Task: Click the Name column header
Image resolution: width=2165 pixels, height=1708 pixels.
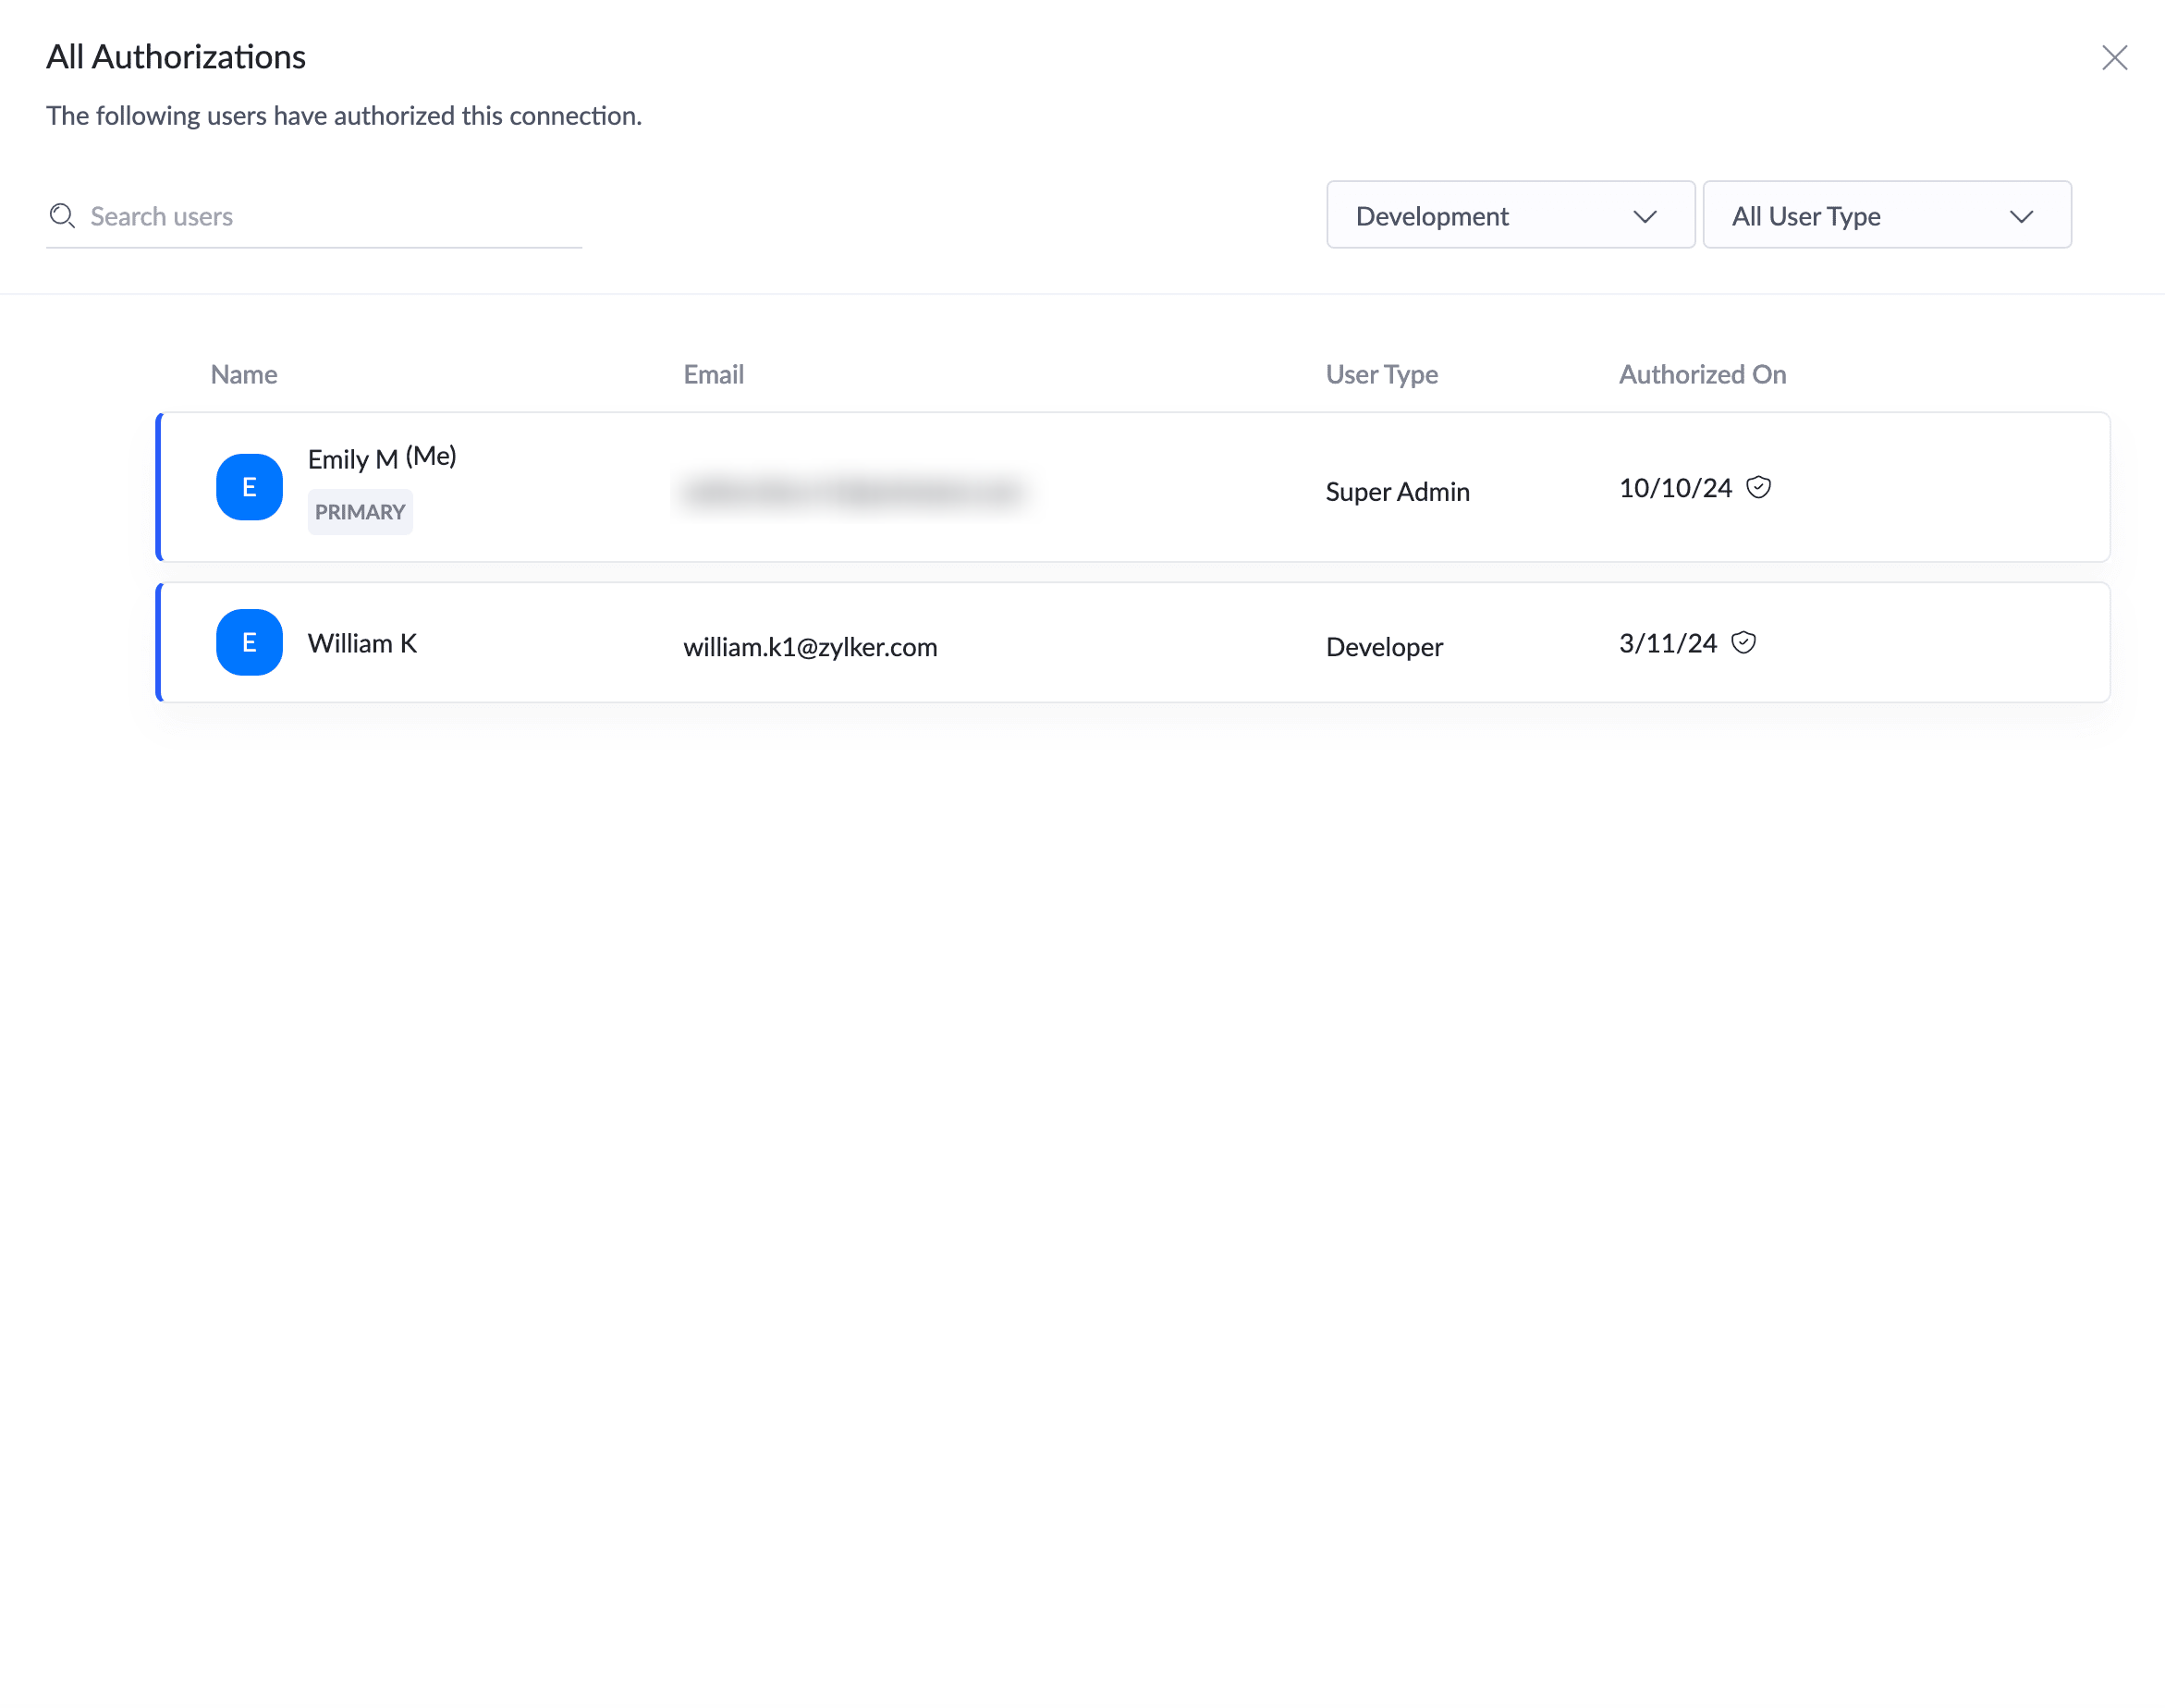Action: click(244, 374)
